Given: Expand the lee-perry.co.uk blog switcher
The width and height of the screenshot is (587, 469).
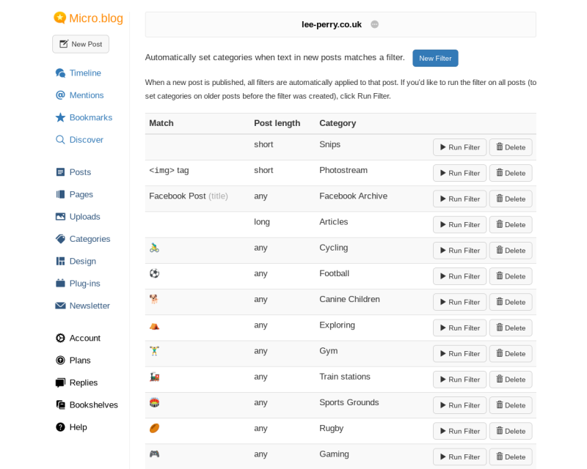Looking at the screenshot, I should (x=332, y=24).
